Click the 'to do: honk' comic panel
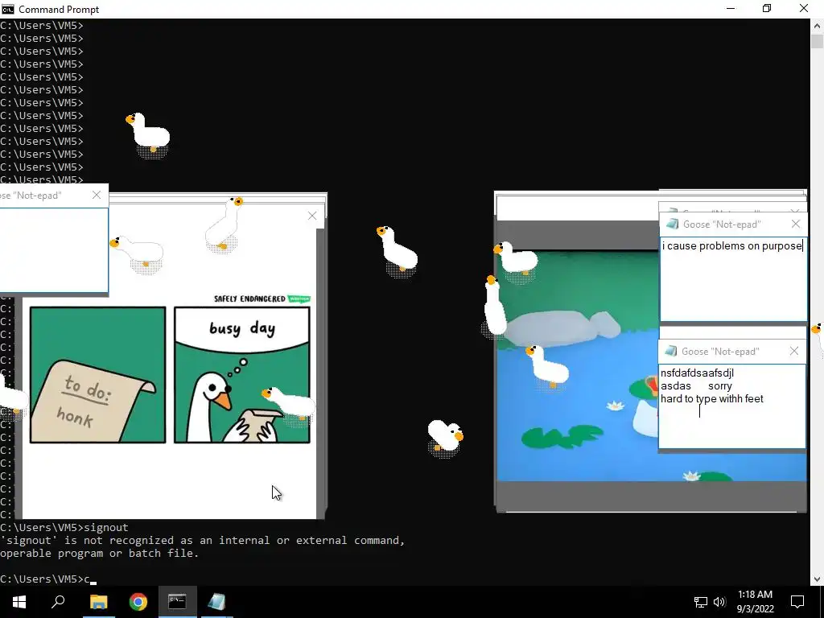Image resolution: width=824 pixels, height=618 pixels. tap(97, 375)
